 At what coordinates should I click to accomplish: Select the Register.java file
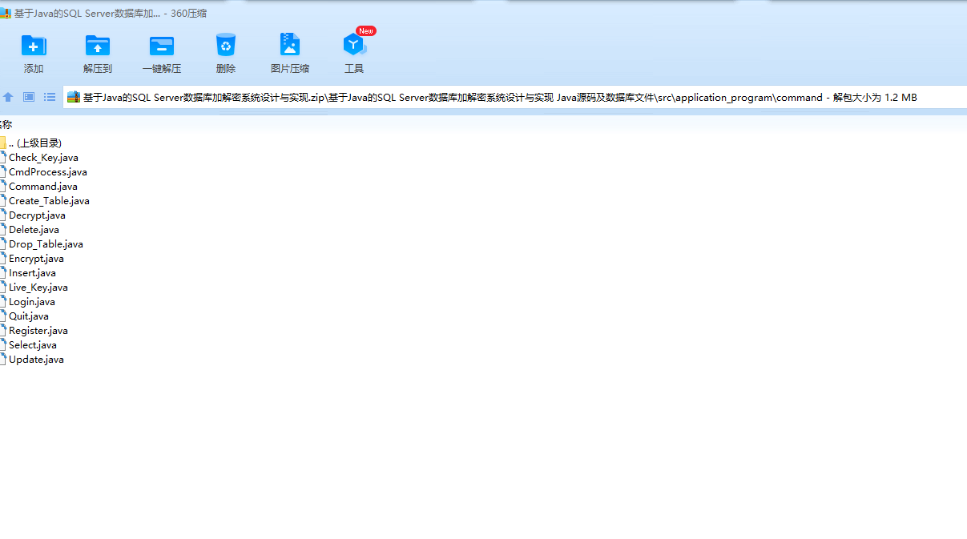tap(38, 331)
